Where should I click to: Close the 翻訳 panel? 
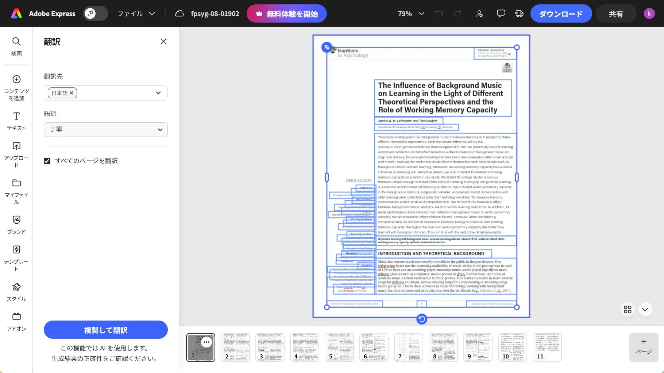click(163, 42)
